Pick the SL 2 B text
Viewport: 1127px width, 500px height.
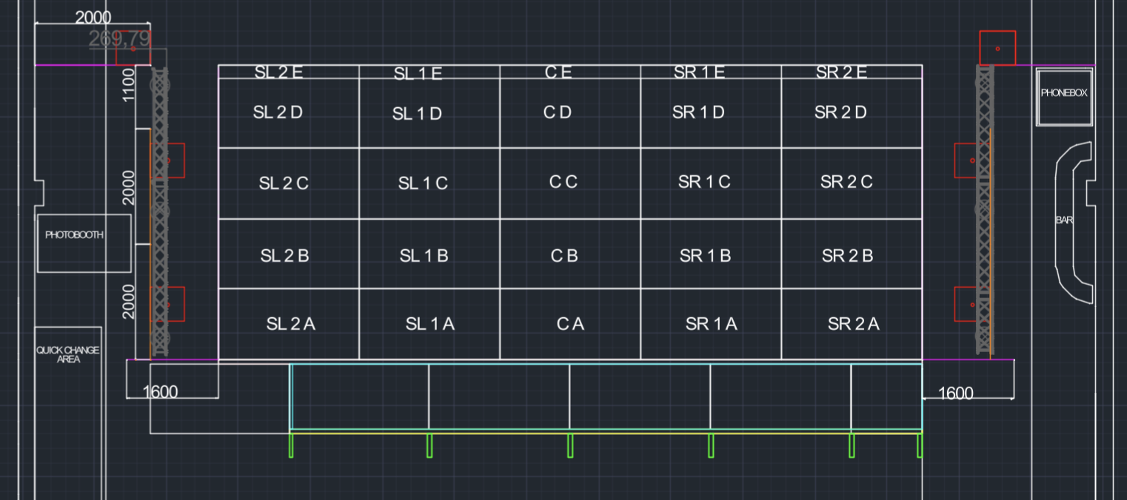click(x=284, y=256)
